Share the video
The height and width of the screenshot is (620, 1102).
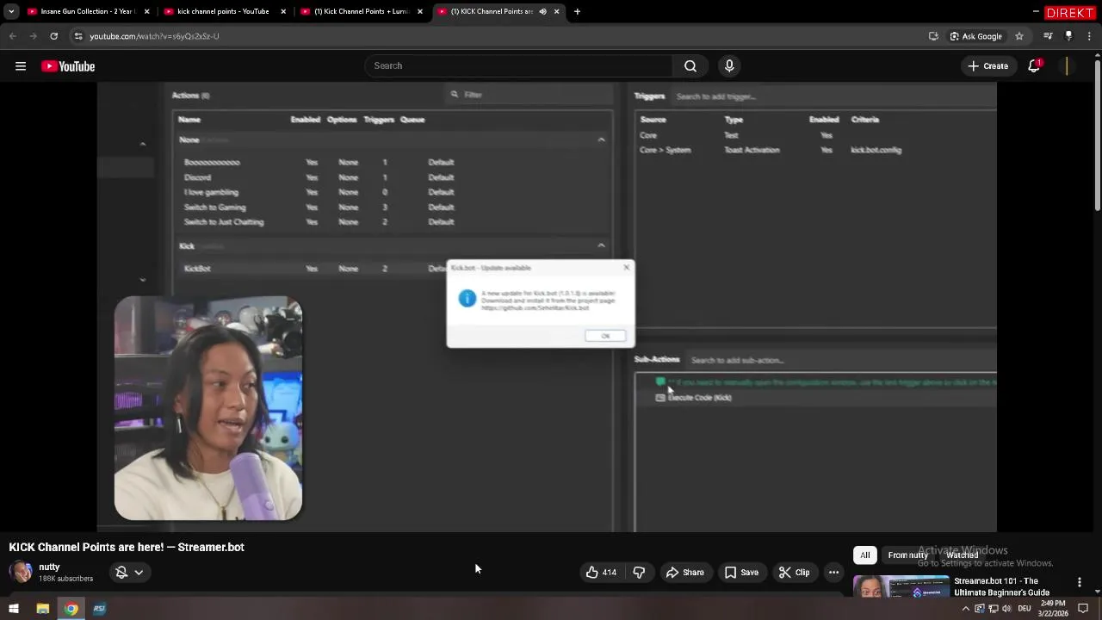click(x=684, y=573)
